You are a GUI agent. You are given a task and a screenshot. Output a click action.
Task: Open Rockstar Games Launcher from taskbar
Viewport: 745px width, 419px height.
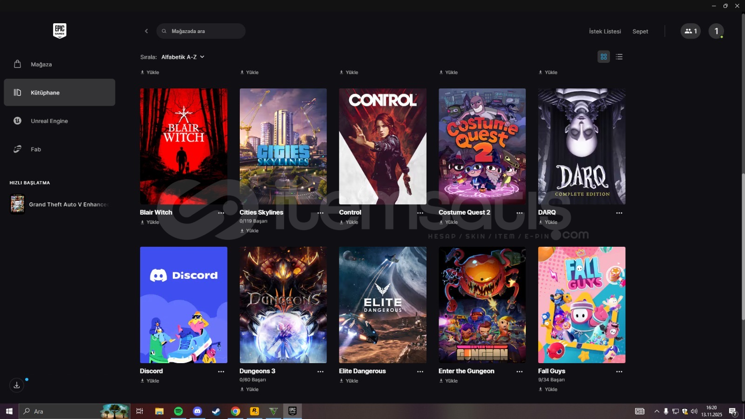pos(254,411)
